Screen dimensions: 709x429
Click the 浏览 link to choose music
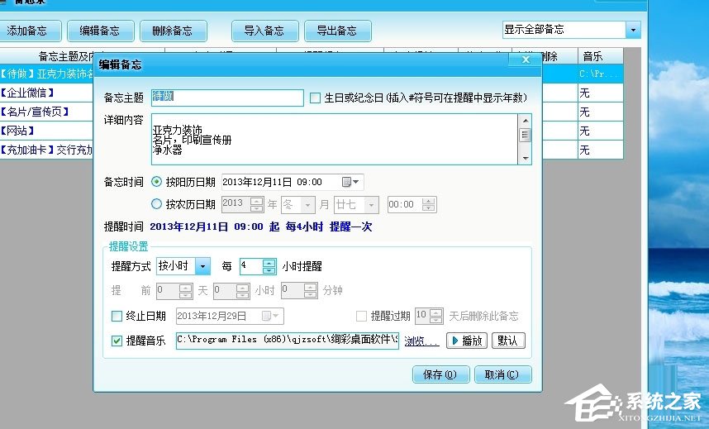tap(421, 341)
